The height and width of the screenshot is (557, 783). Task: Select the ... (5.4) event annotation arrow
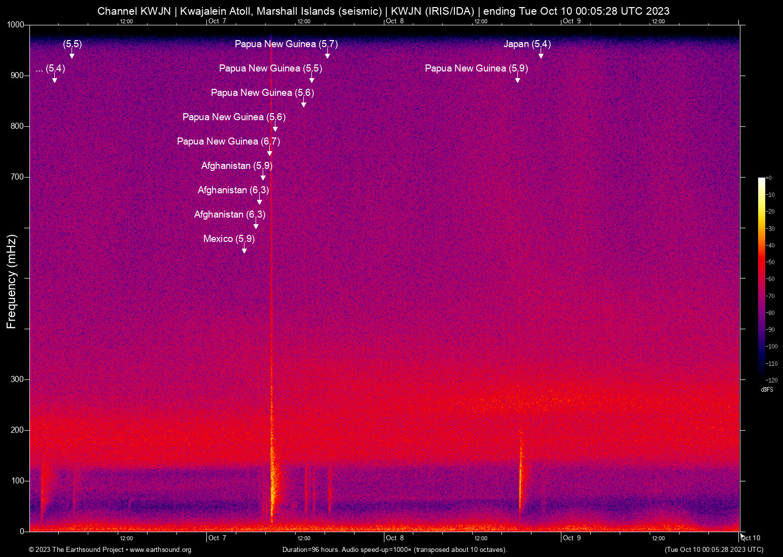(x=54, y=80)
